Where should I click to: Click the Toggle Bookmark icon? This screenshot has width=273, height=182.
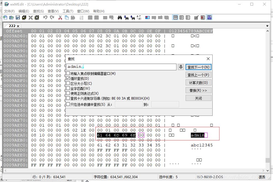(x=148, y=18)
